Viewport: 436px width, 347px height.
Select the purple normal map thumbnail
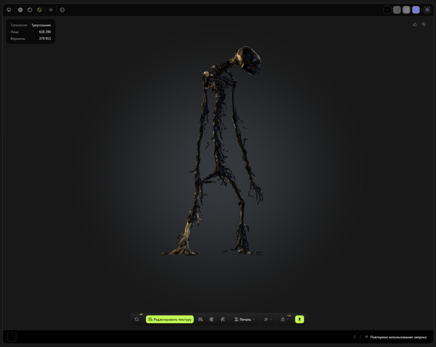point(416,10)
